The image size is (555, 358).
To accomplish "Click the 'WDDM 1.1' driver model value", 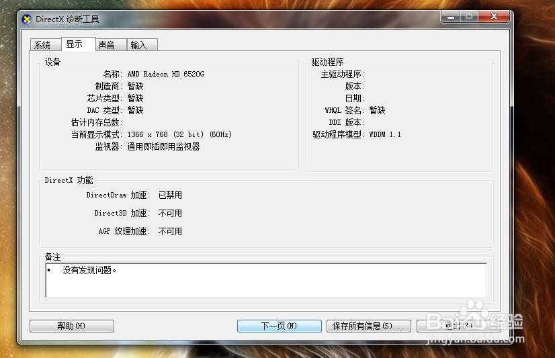I will (x=385, y=134).
